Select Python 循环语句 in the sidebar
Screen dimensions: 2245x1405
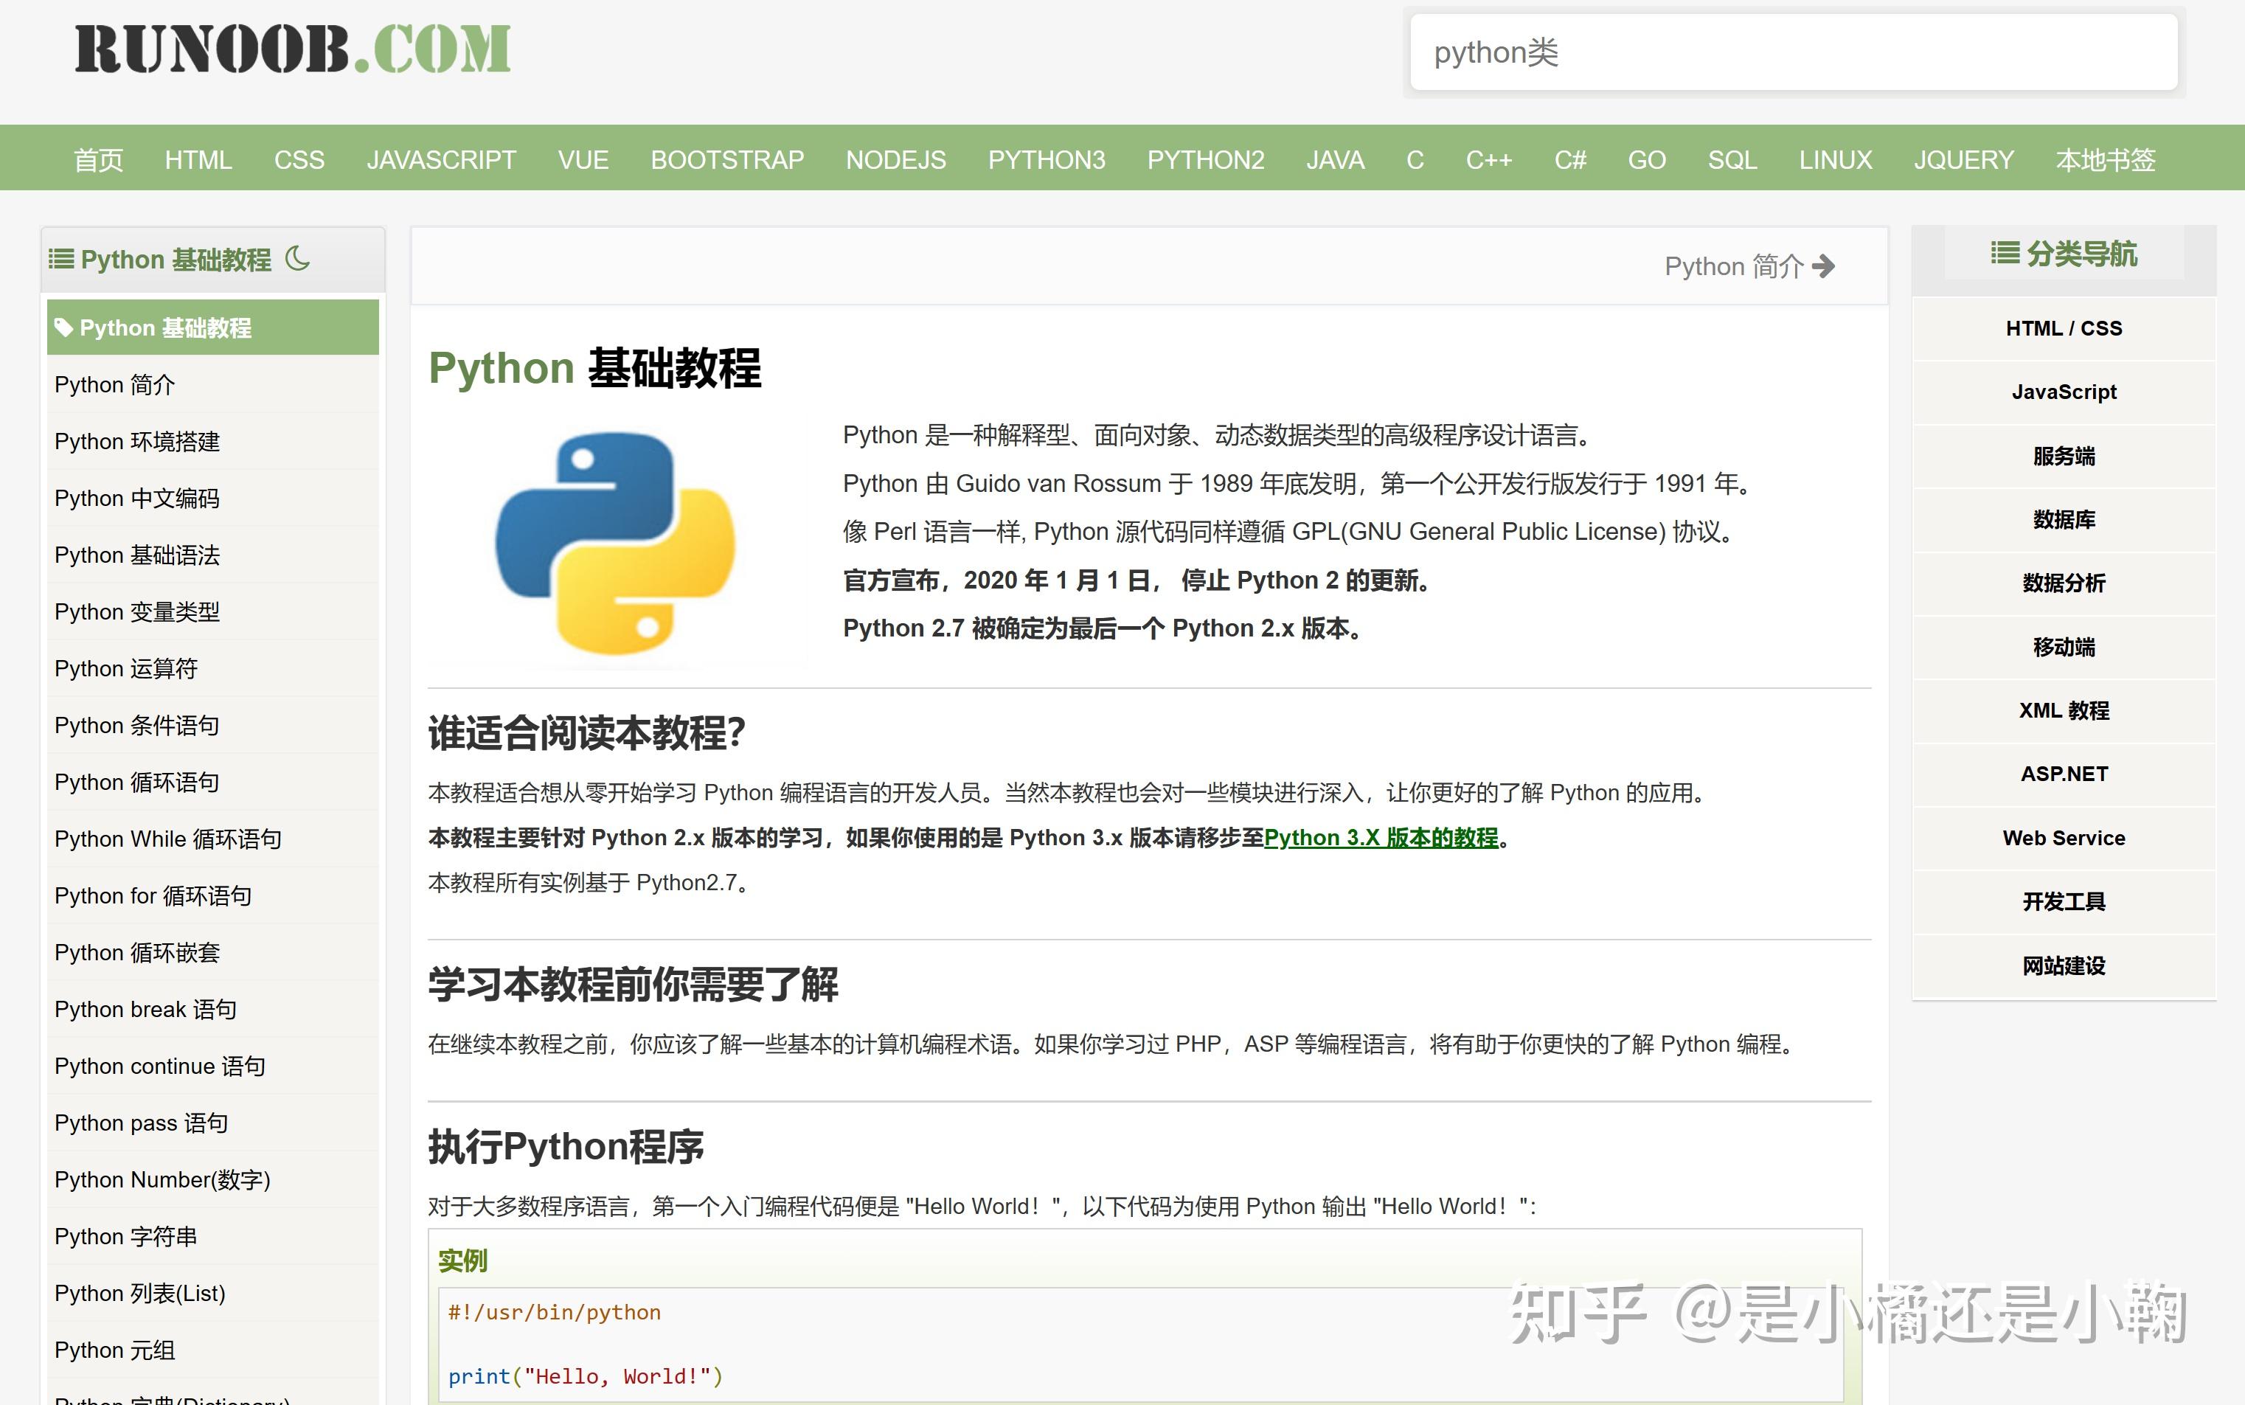[x=213, y=782]
